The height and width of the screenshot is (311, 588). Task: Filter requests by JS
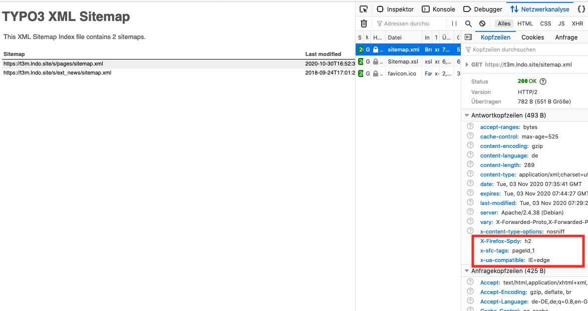coord(561,23)
